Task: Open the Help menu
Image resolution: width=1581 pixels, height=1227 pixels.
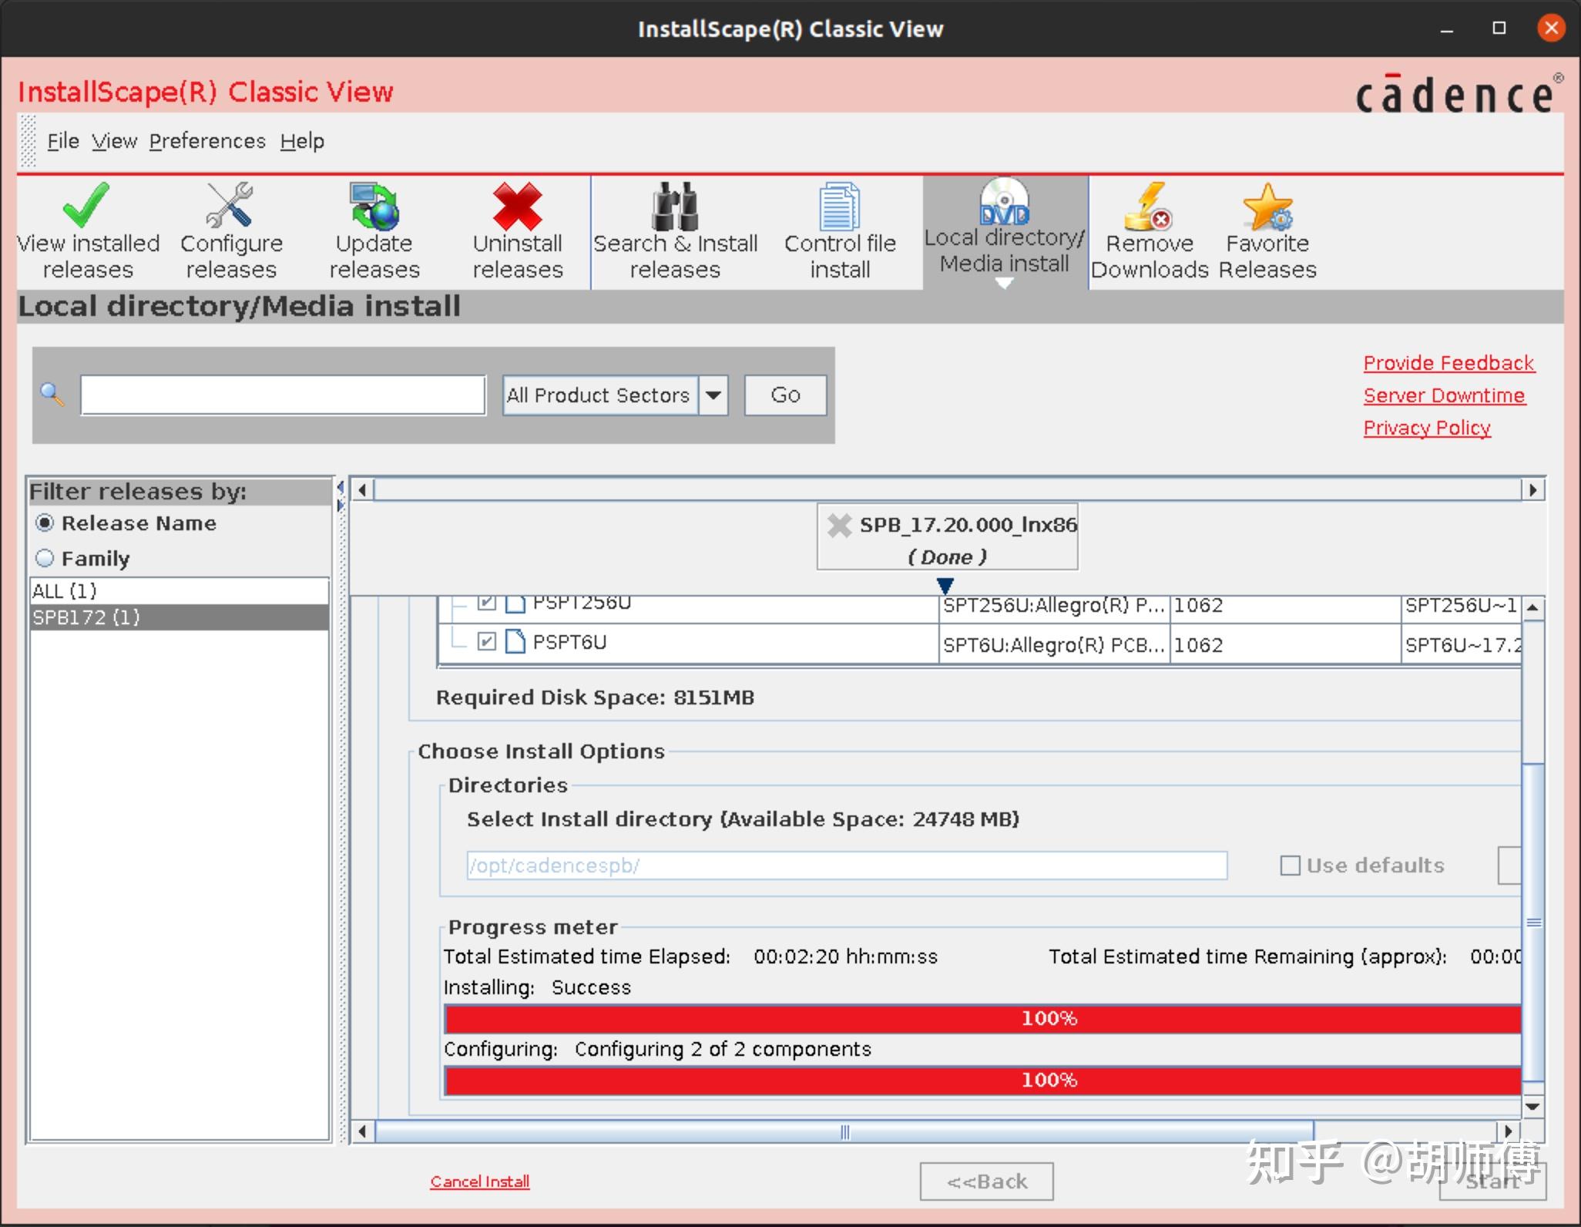Action: tap(302, 141)
